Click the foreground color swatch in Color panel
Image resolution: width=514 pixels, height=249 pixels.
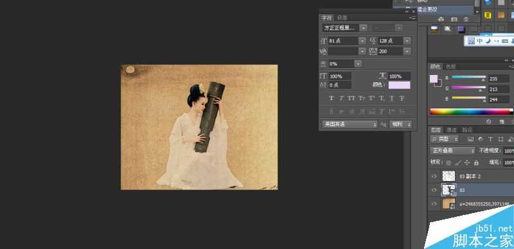click(434, 79)
